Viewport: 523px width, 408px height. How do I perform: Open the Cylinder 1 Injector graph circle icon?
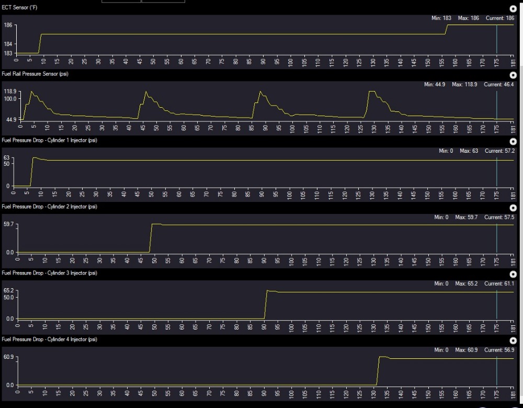point(513,142)
